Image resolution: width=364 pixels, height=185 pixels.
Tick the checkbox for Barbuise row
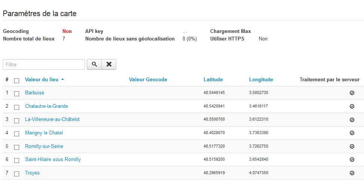tap(16, 94)
